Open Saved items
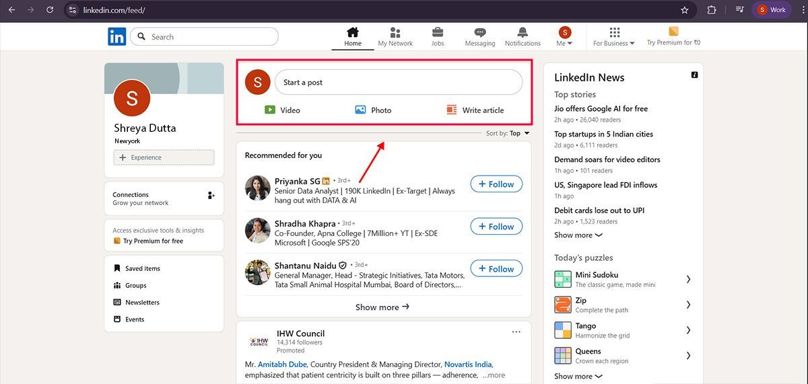 click(x=137, y=268)
